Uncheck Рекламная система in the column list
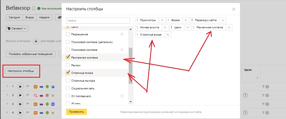The width and height of the screenshot is (286, 119). tap(68, 57)
